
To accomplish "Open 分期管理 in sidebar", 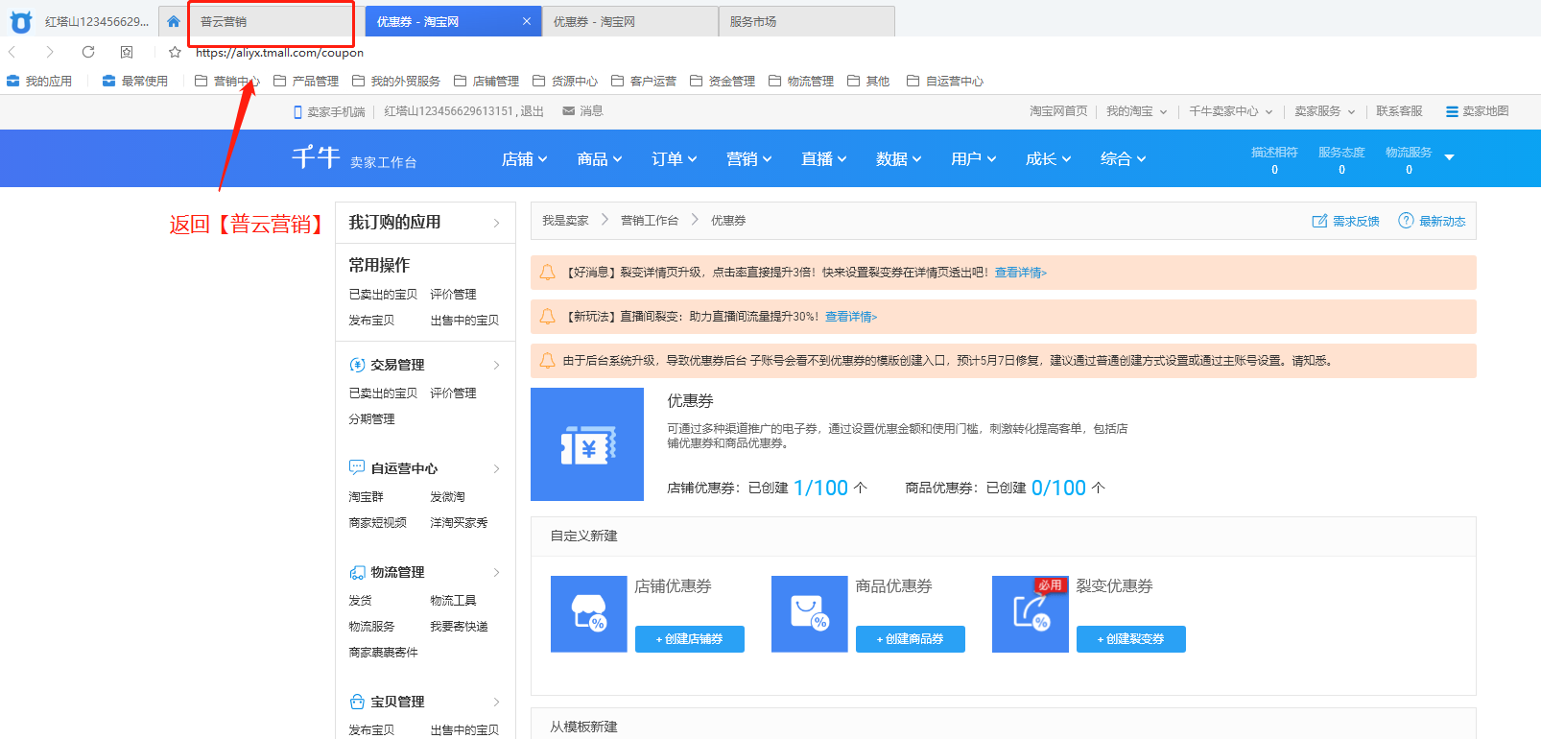I will click(371, 419).
